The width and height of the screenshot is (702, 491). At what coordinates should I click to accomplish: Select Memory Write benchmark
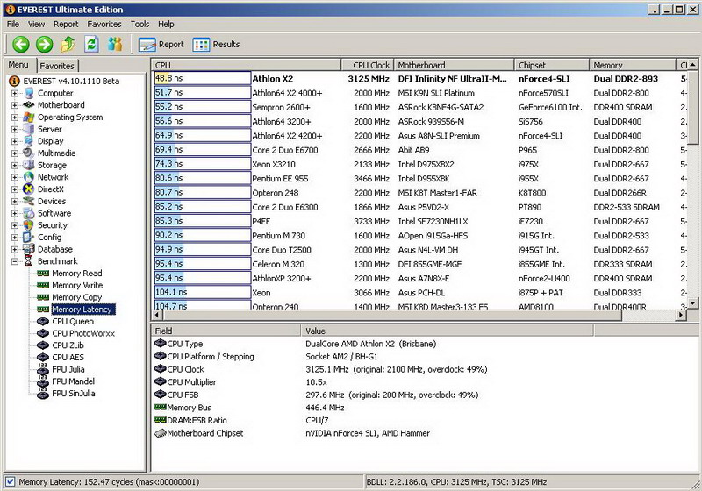click(77, 285)
